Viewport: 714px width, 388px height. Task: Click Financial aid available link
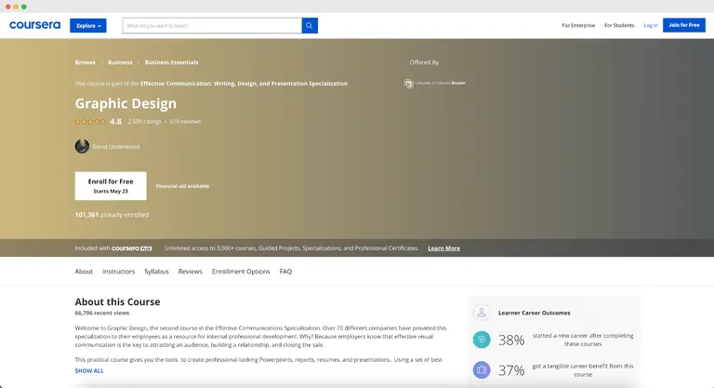click(x=182, y=186)
